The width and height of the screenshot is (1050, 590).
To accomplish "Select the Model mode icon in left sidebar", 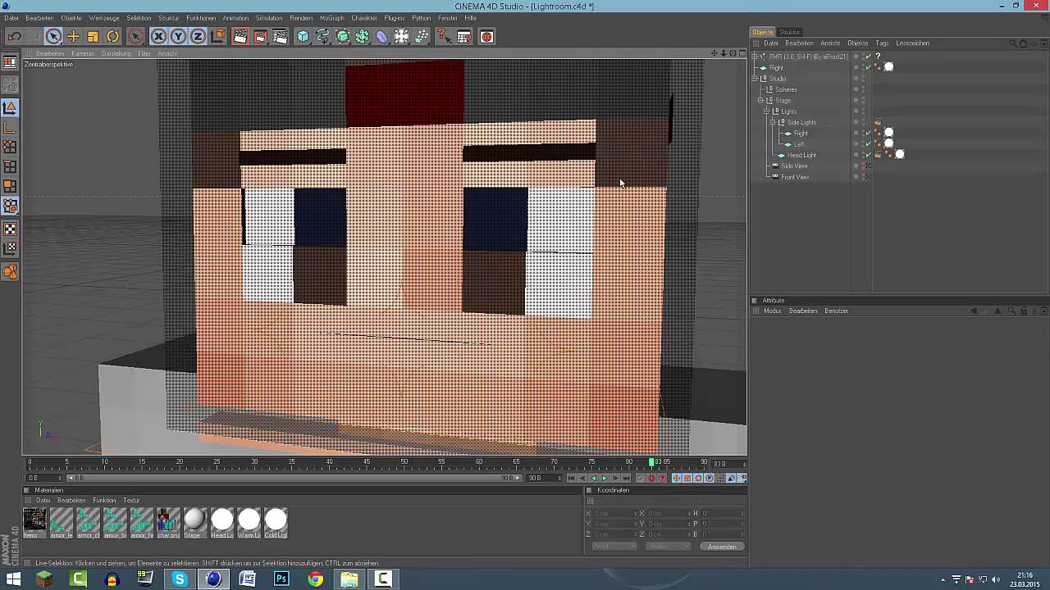I will (10, 107).
